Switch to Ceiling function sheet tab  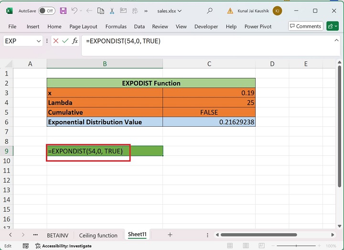pyautogui.click(x=98, y=235)
